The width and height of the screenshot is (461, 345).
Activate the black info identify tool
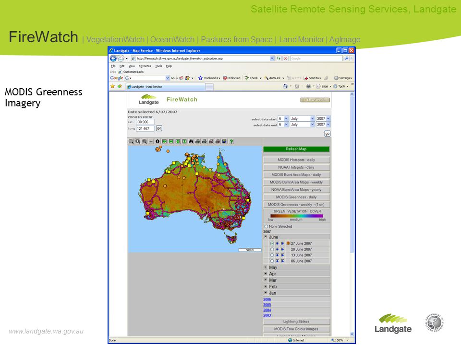coord(158,141)
